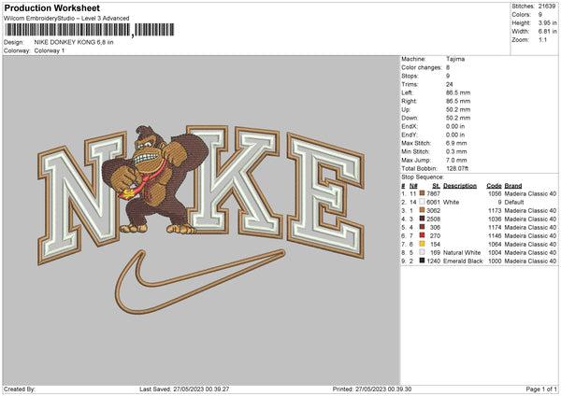Click the Color changes value 8

click(448, 67)
